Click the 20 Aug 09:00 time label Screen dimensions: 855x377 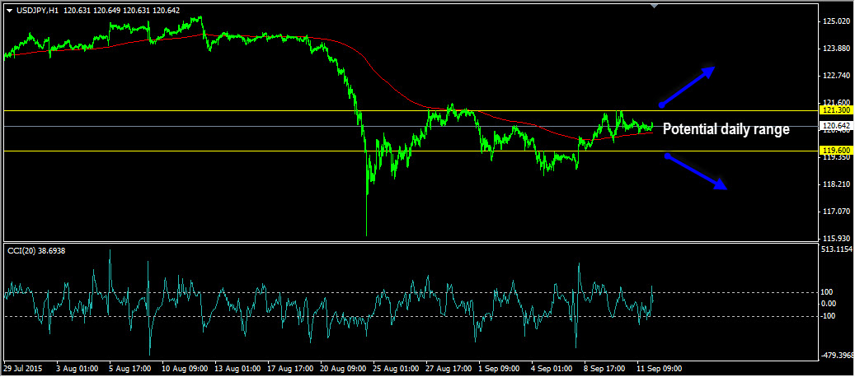coord(344,368)
